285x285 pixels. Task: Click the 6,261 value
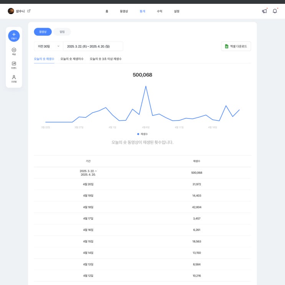tap(197, 230)
